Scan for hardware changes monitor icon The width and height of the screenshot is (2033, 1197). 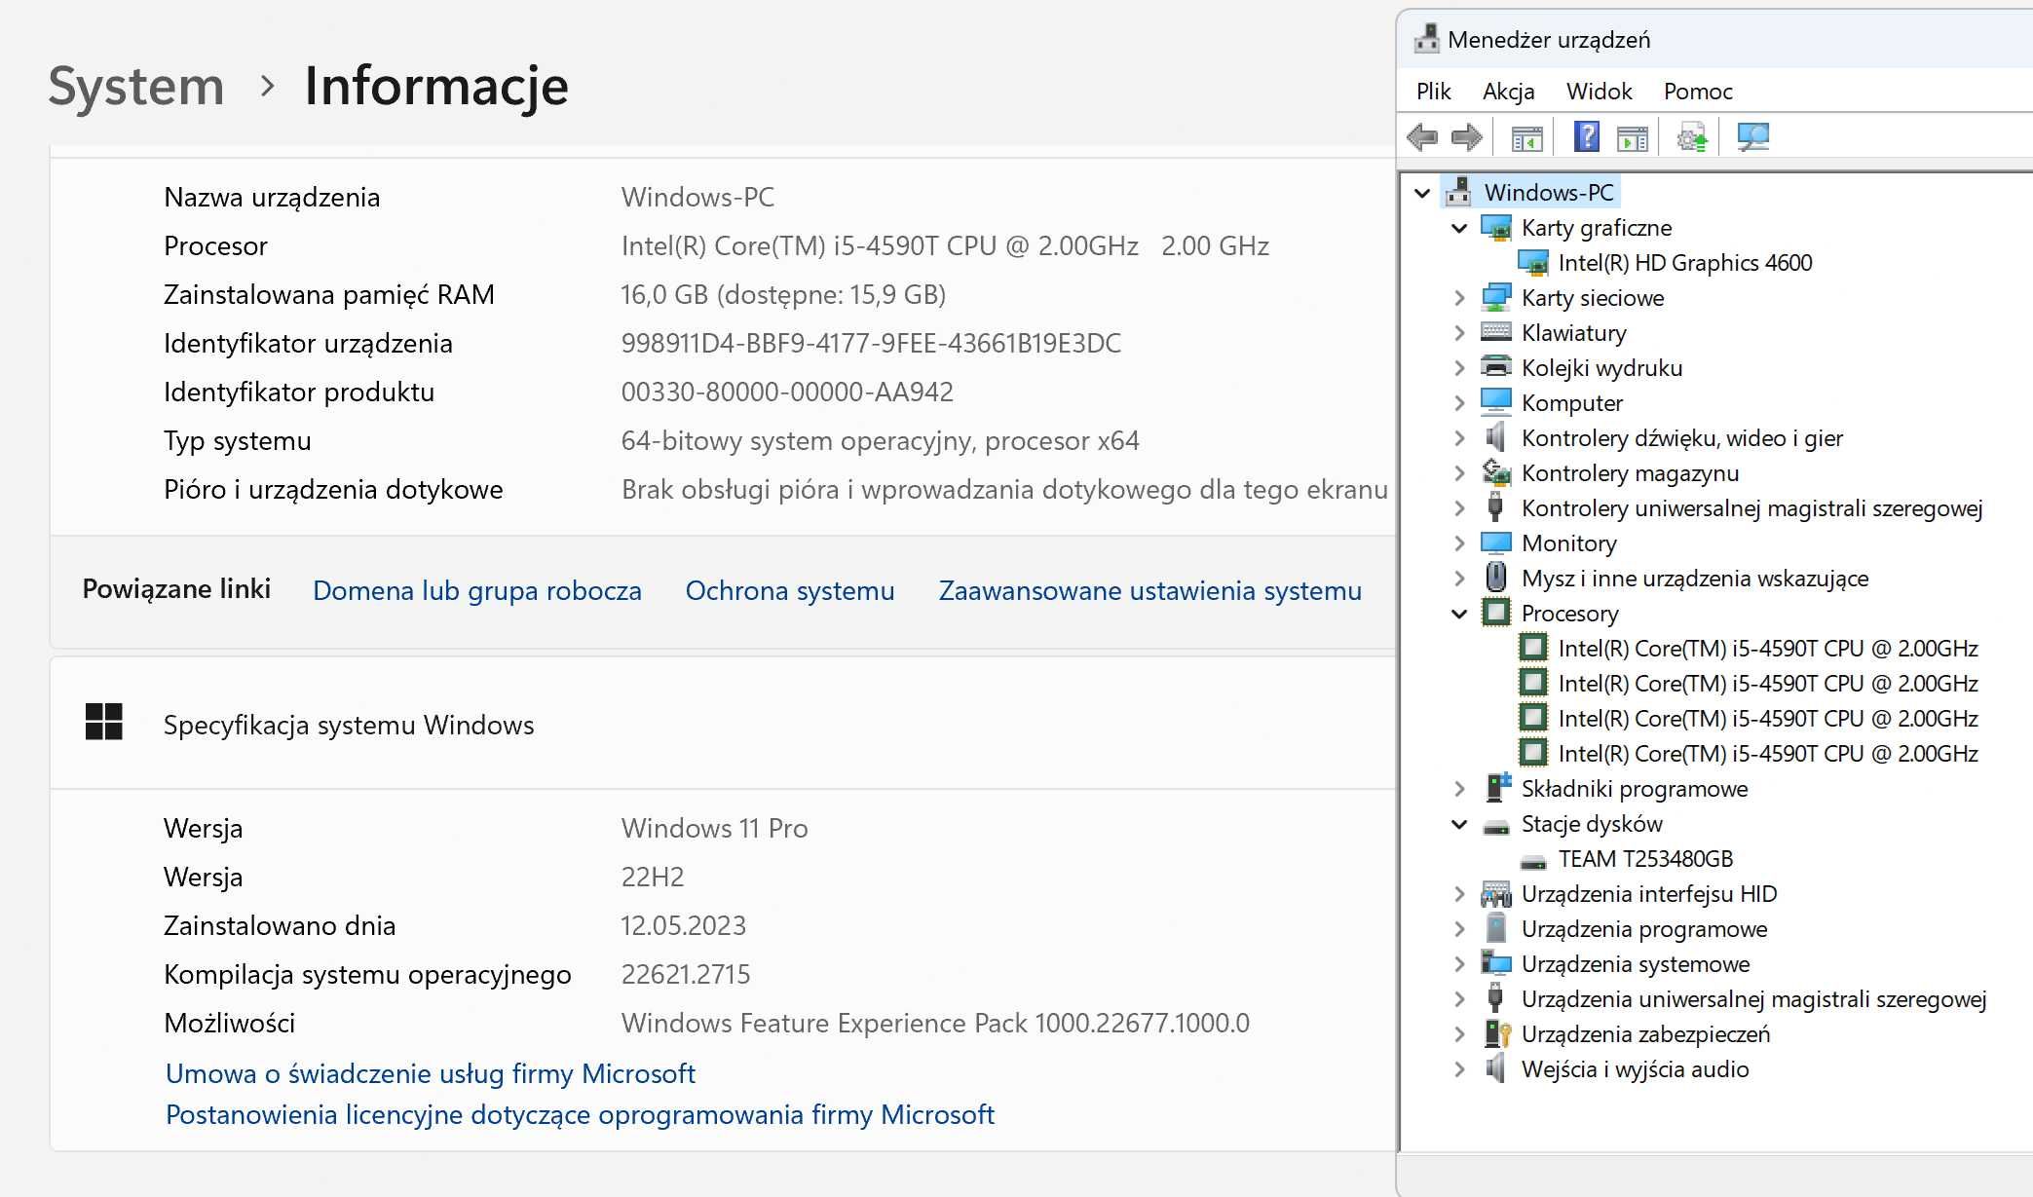point(1752,137)
